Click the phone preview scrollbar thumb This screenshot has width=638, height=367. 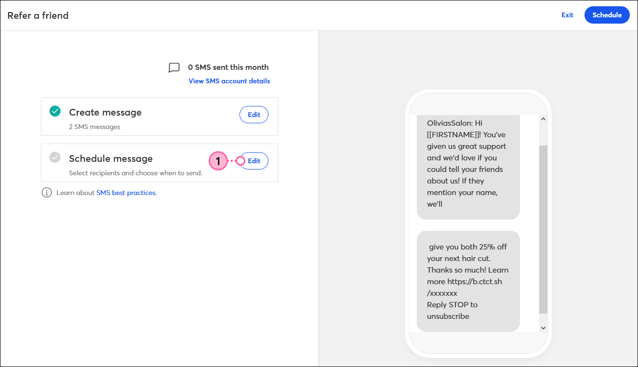click(543, 229)
